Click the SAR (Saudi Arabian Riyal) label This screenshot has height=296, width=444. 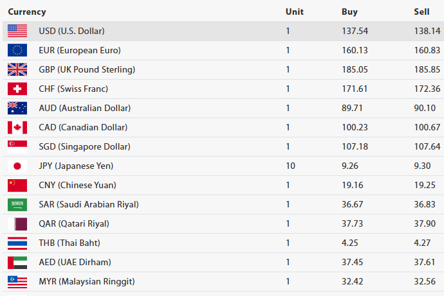click(89, 204)
